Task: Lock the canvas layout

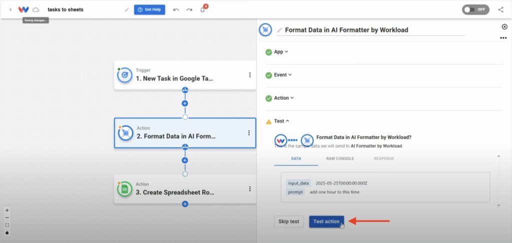Action: [x=7, y=232]
